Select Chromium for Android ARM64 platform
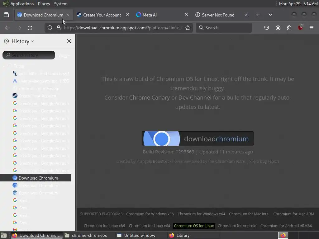The image size is (319, 239). (286, 226)
